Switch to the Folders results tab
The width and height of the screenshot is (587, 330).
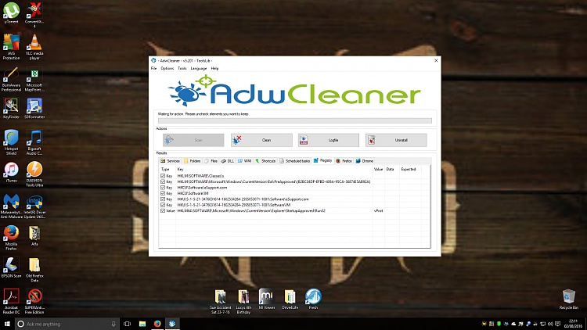click(192, 161)
